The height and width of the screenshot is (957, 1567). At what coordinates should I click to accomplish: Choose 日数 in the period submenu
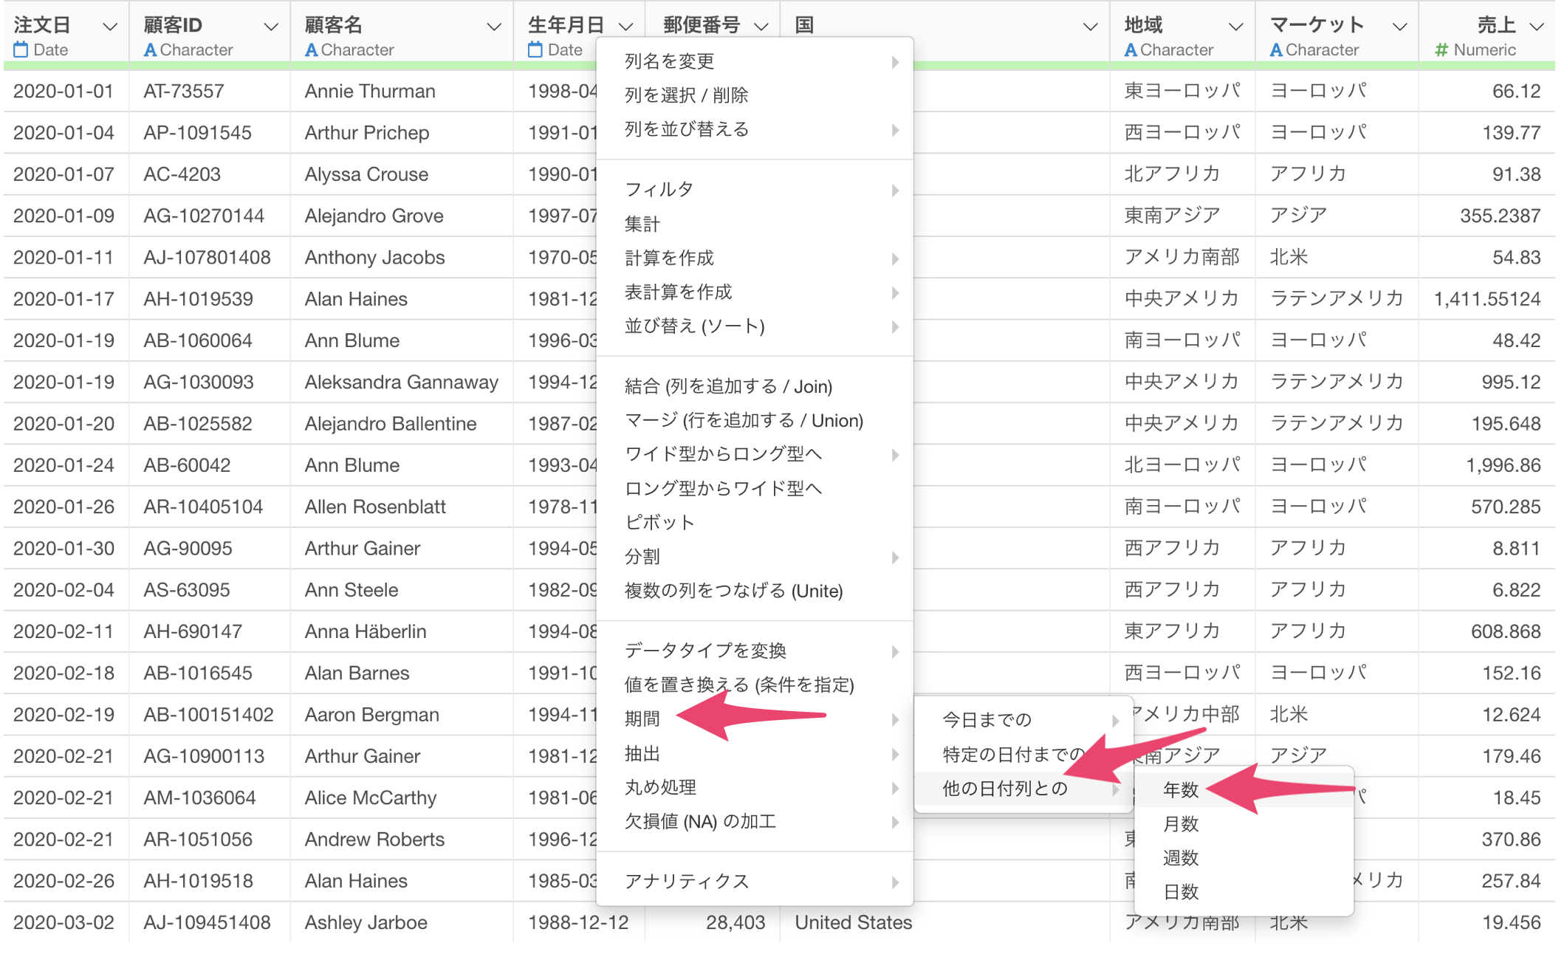coord(1180,892)
